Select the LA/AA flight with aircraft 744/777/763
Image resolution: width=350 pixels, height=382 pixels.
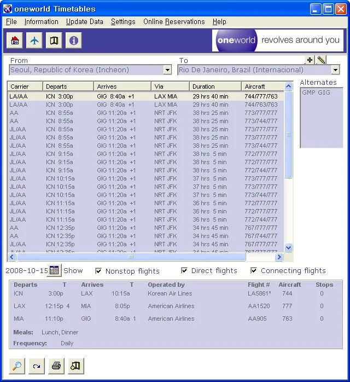pyautogui.click(x=146, y=96)
